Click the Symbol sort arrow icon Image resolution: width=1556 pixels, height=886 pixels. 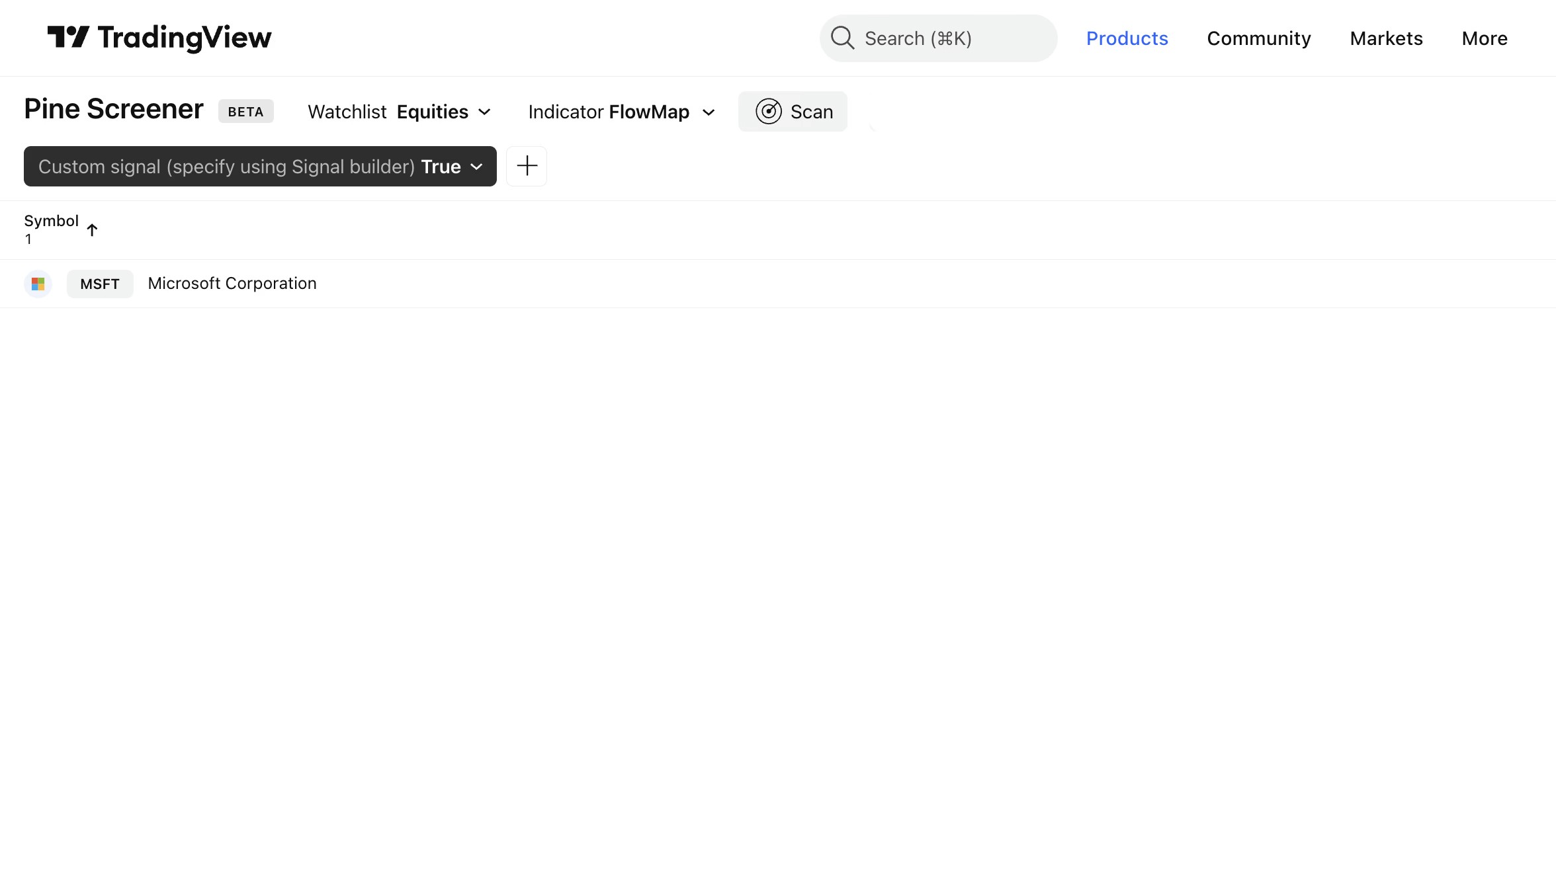[92, 230]
